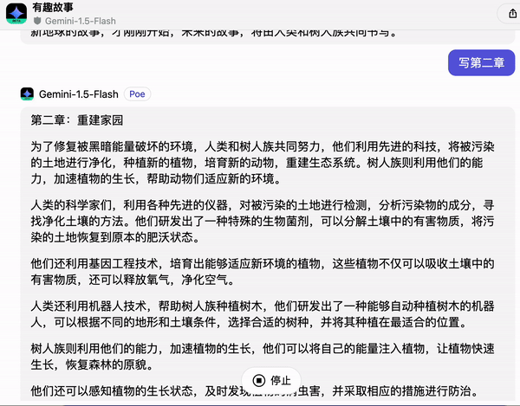Open the 有趣故事 chat title
Image resolution: width=520 pixels, height=406 pixels.
tap(53, 7)
